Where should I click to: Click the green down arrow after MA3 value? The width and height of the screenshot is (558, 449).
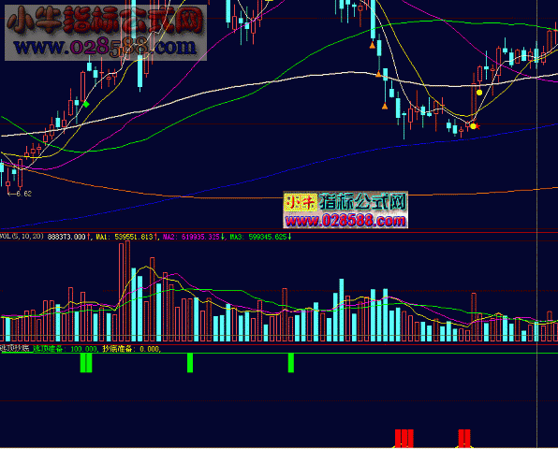tap(289, 237)
